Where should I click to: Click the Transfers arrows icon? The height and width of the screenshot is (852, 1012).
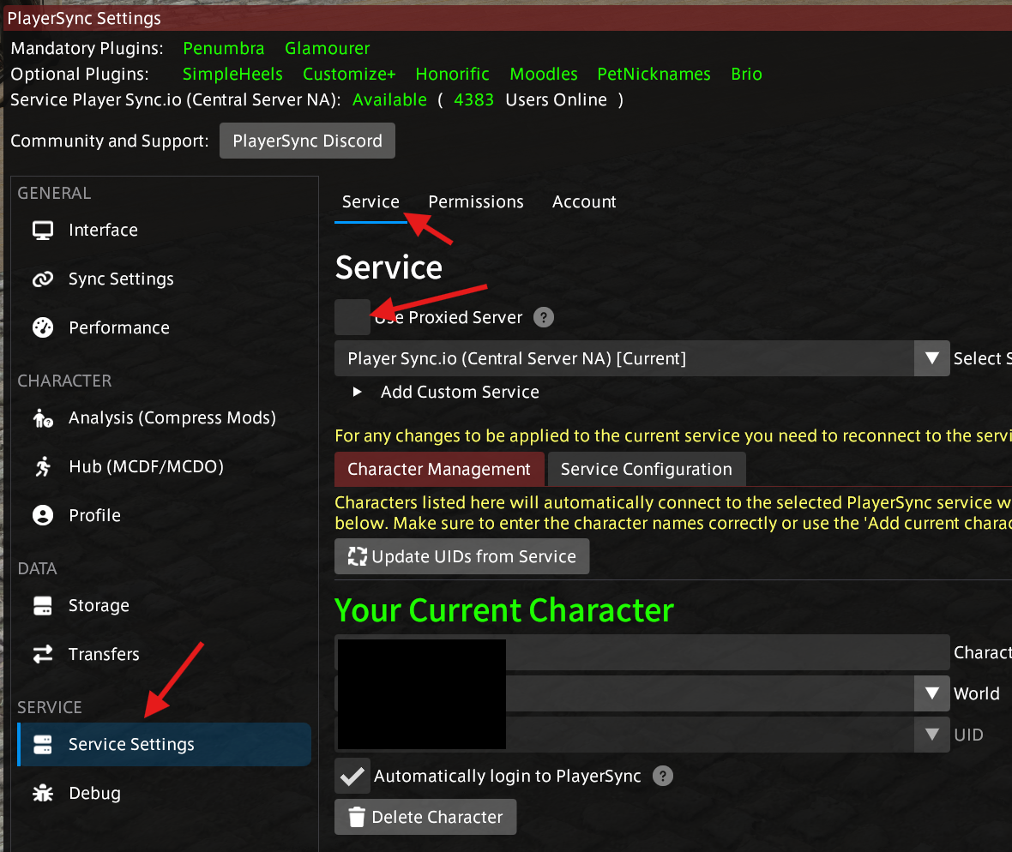(42, 655)
